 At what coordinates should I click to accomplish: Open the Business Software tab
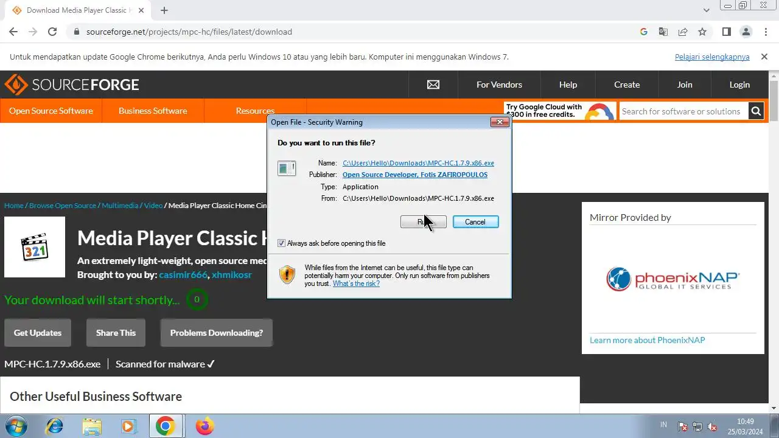(153, 111)
